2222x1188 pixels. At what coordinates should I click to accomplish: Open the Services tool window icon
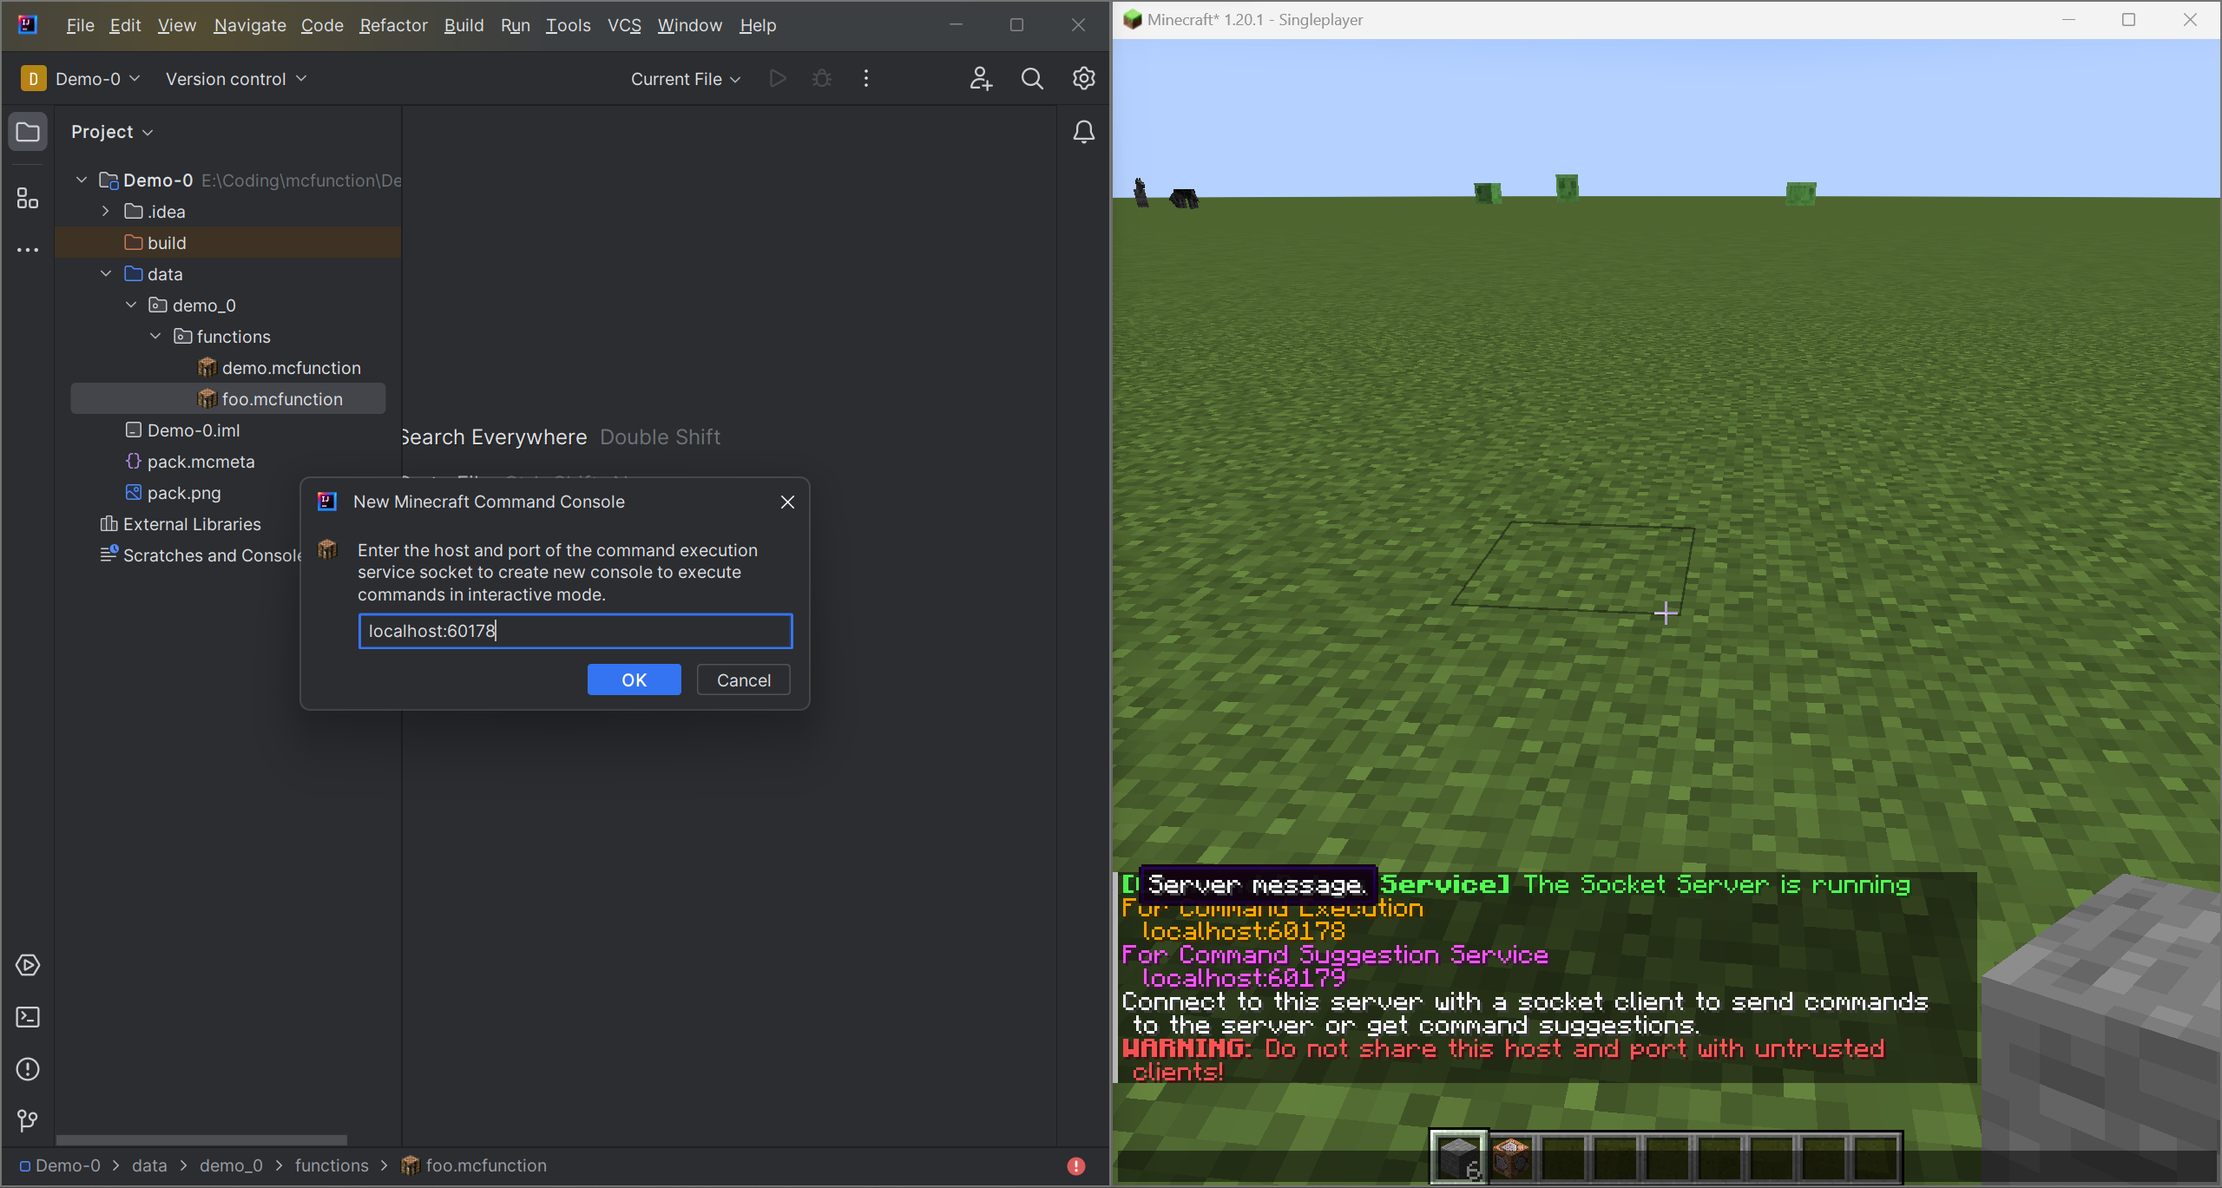pos(28,965)
